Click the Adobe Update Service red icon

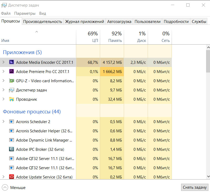pos(12,177)
